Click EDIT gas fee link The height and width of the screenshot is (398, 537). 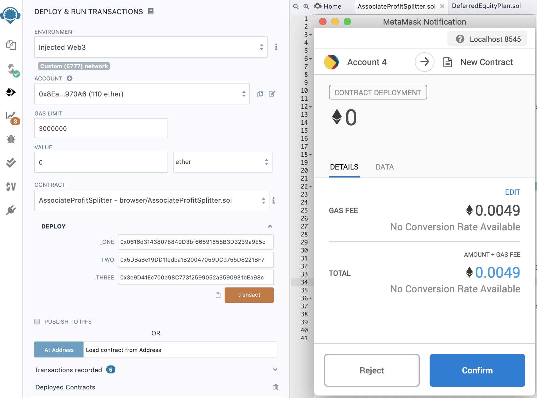tap(513, 192)
